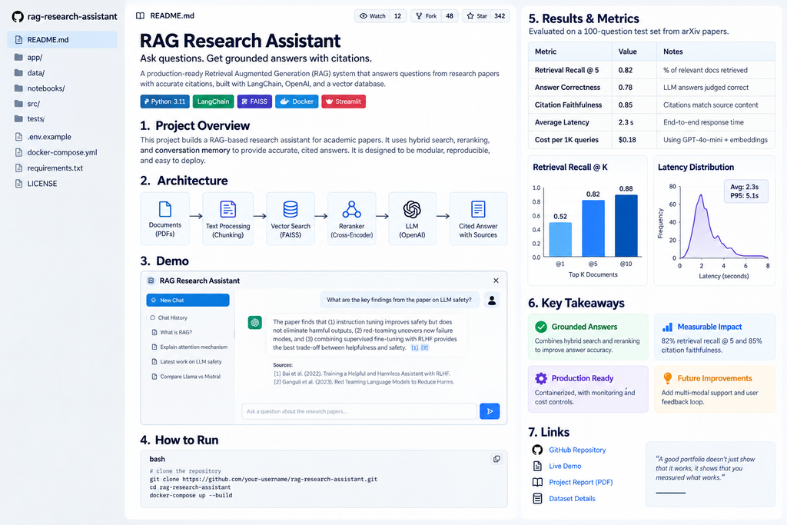
Task: Open README.md in the file sidebar
Action: click(x=62, y=40)
